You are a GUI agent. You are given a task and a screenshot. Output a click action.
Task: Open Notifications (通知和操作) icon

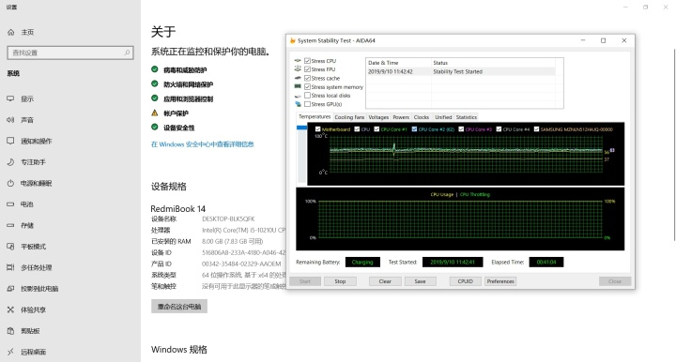click(x=10, y=142)
